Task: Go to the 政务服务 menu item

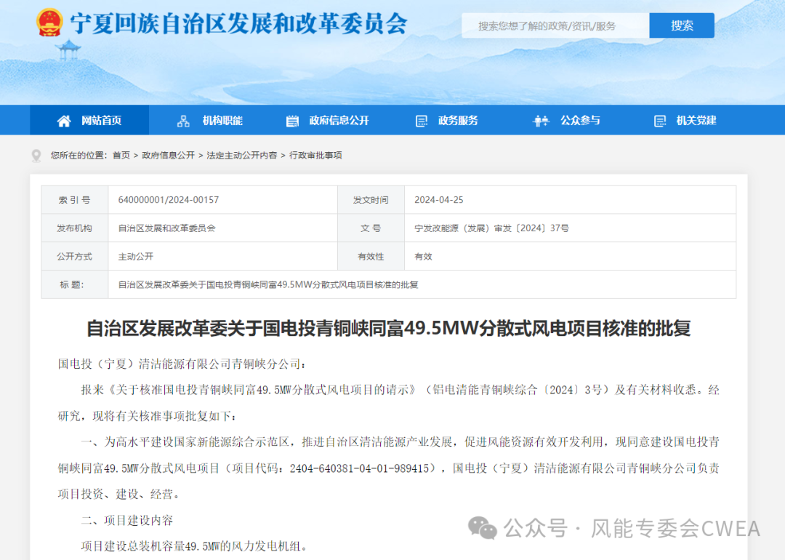Action: point(458,121)
